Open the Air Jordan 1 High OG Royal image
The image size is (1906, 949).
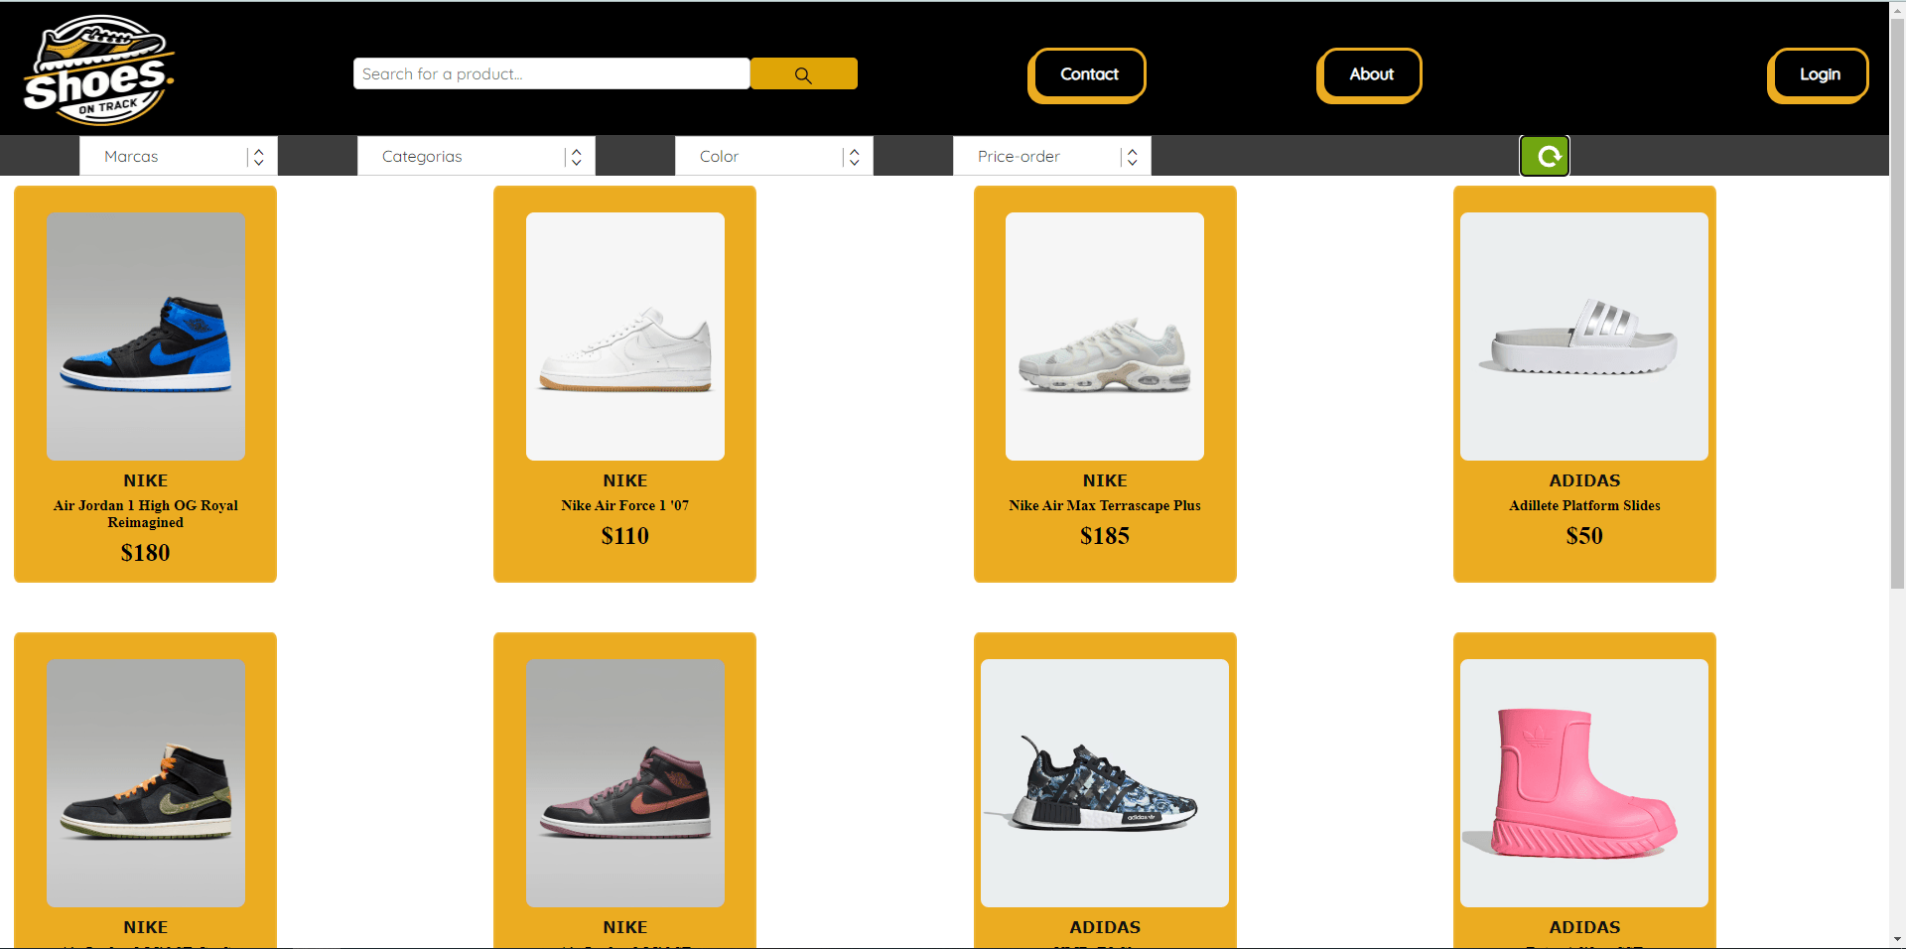click(146, 337)
